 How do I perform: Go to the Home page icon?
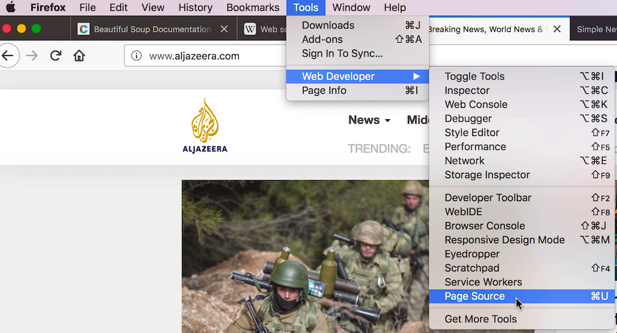tap(79, 56)
